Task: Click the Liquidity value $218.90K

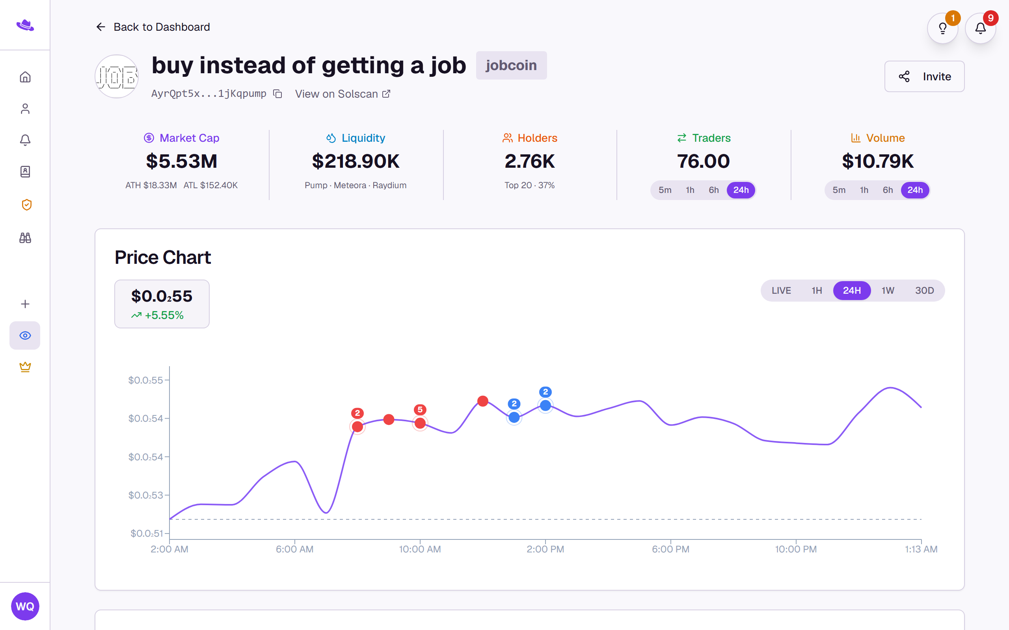Action: click(356, 161)
